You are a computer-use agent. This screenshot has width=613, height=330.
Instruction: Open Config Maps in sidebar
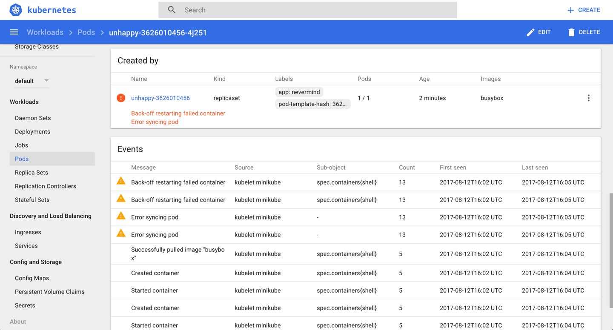[32, 278]
